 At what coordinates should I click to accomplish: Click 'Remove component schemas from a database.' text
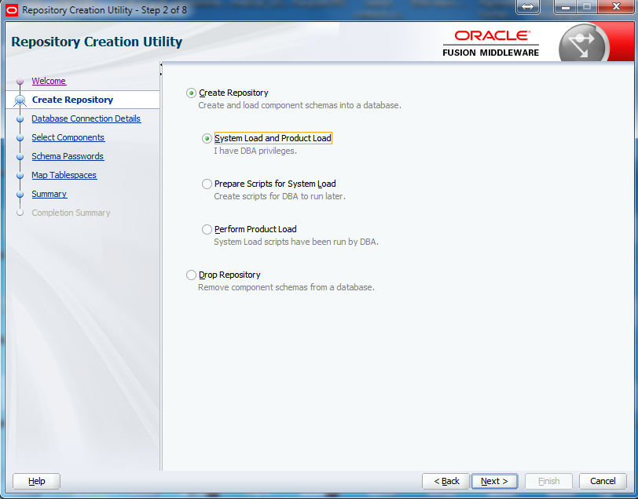pyautogui.click(x=286, y=287)
